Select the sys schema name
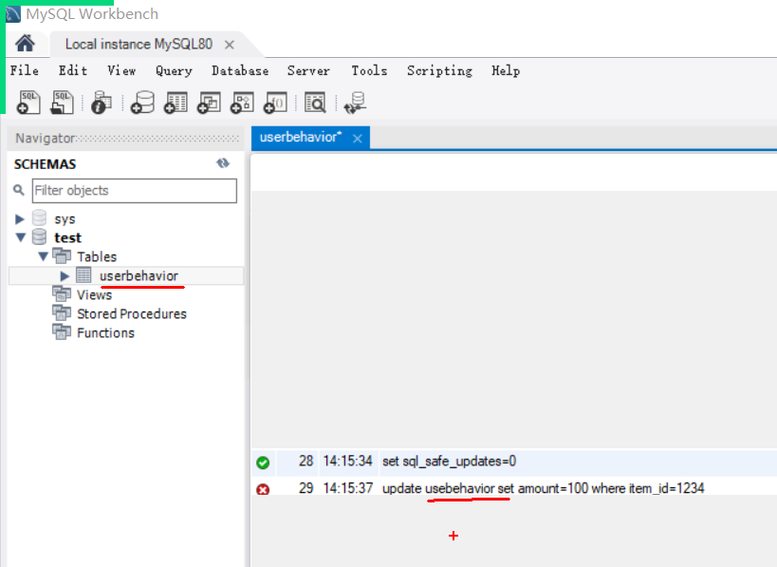The image size is (777, 567). point(65,218)
